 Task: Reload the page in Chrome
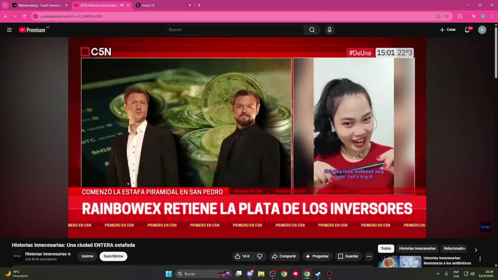[x=24, y=16]
